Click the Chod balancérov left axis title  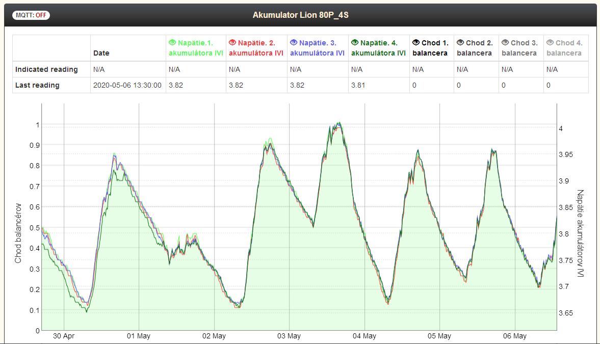[18, 233]
